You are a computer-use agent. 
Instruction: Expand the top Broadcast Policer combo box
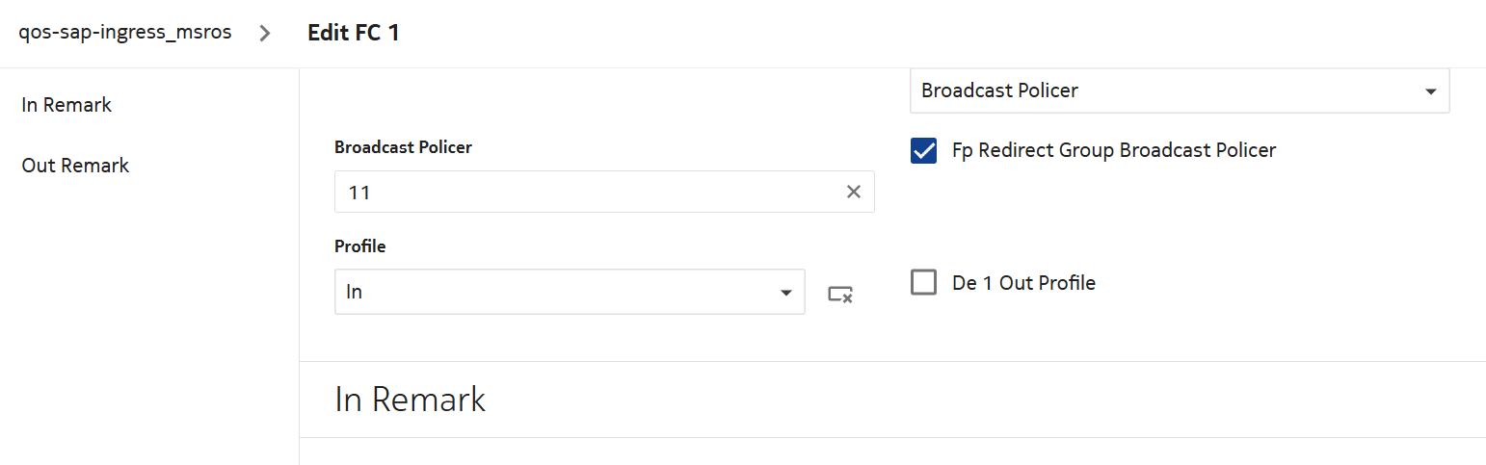coord(1178,91)
